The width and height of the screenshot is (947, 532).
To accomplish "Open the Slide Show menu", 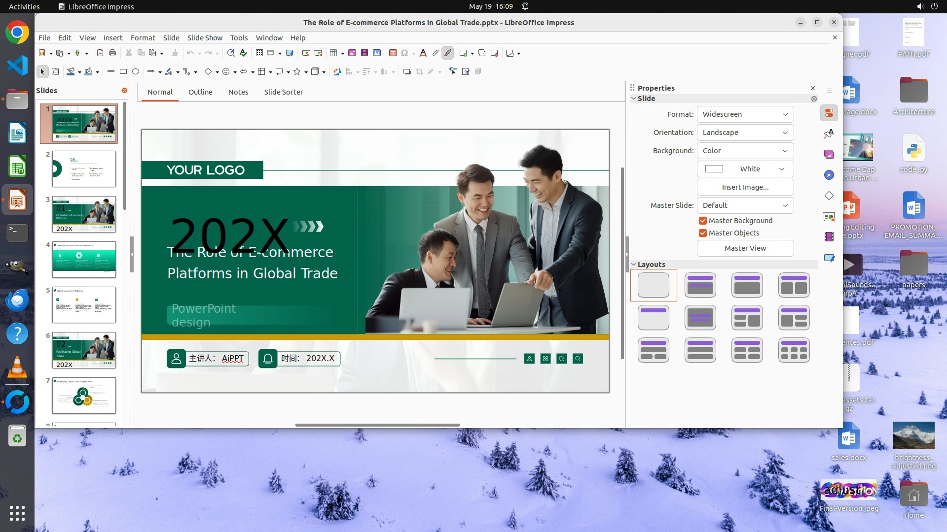I will (x=205, y=38).
